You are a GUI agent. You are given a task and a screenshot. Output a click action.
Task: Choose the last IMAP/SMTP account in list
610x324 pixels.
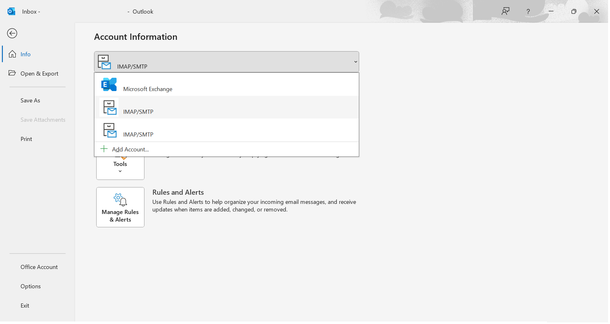click(x=226, y=130)
